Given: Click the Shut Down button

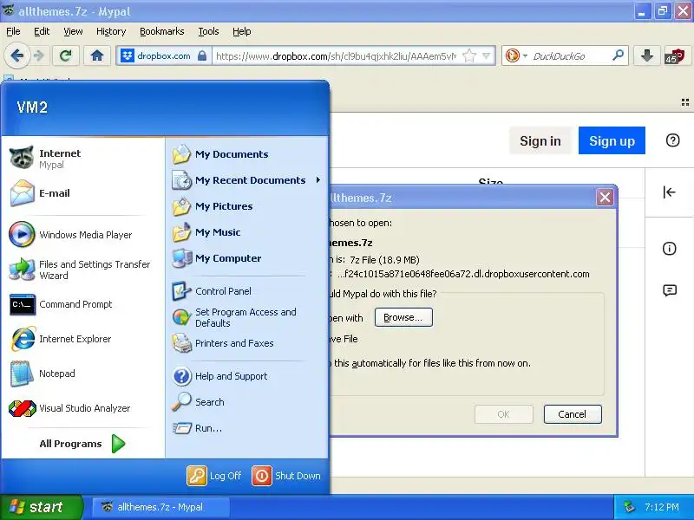Looking at the screenshot, I should click(286, 476).
